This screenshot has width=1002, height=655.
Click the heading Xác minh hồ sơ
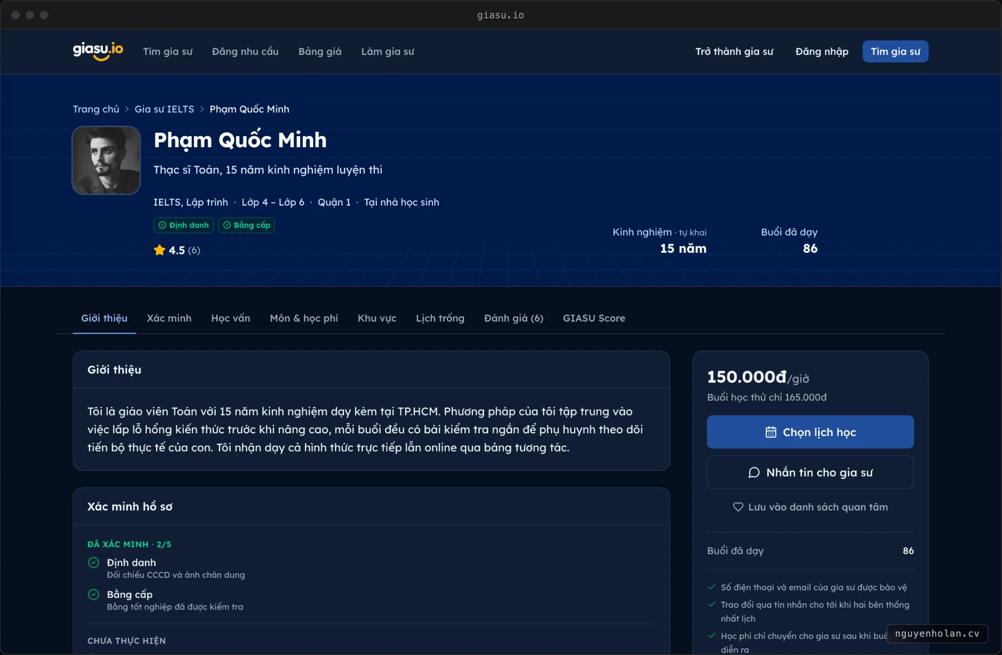[130, 507]
